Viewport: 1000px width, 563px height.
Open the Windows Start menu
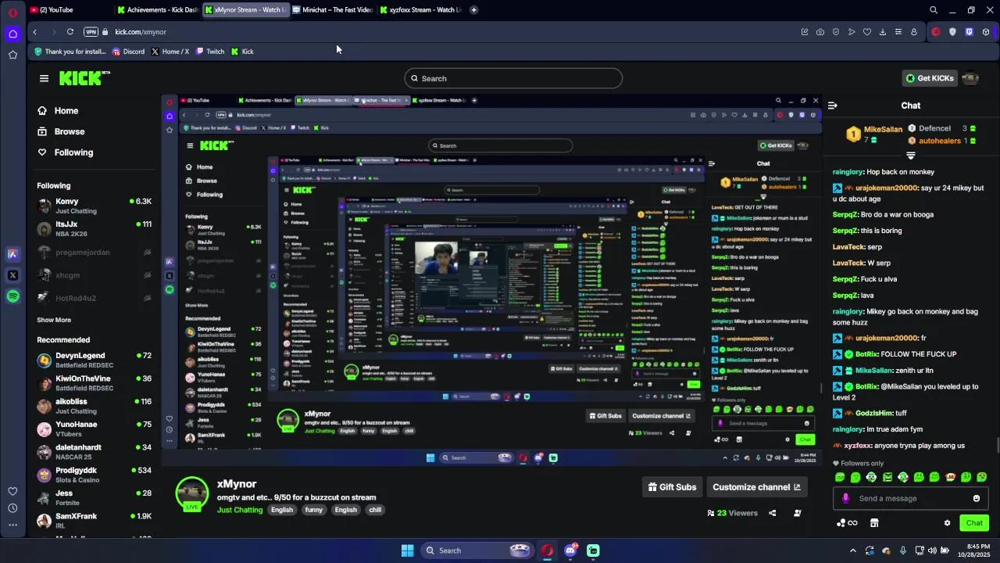pos(407,550)
